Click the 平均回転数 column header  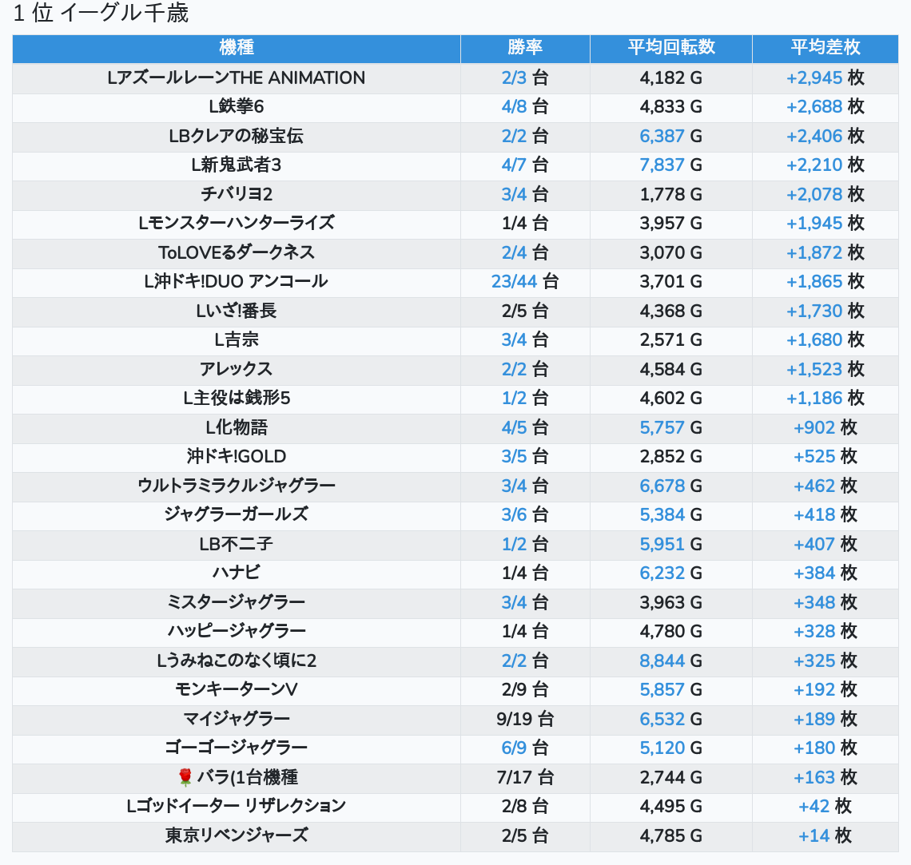tap(671, 48)
